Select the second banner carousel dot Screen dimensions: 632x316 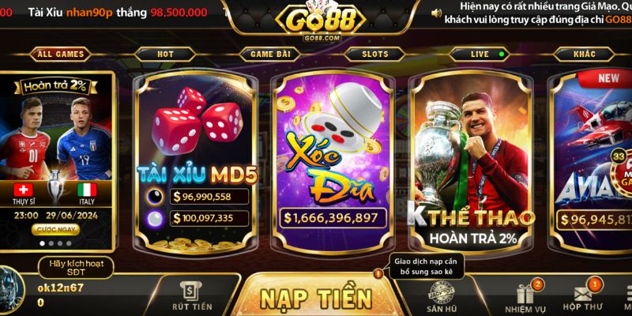click(x=51, y=243)
